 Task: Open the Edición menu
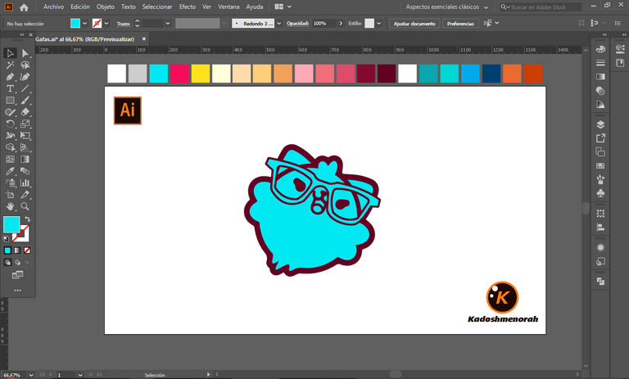80,7
